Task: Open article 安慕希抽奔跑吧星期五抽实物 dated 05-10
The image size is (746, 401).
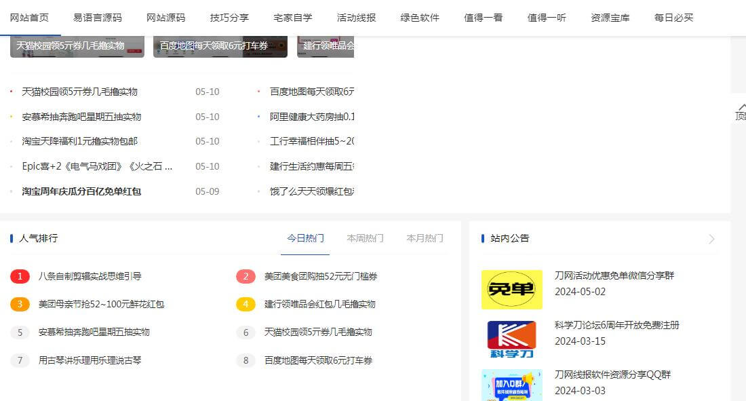Action: [81, 117]
